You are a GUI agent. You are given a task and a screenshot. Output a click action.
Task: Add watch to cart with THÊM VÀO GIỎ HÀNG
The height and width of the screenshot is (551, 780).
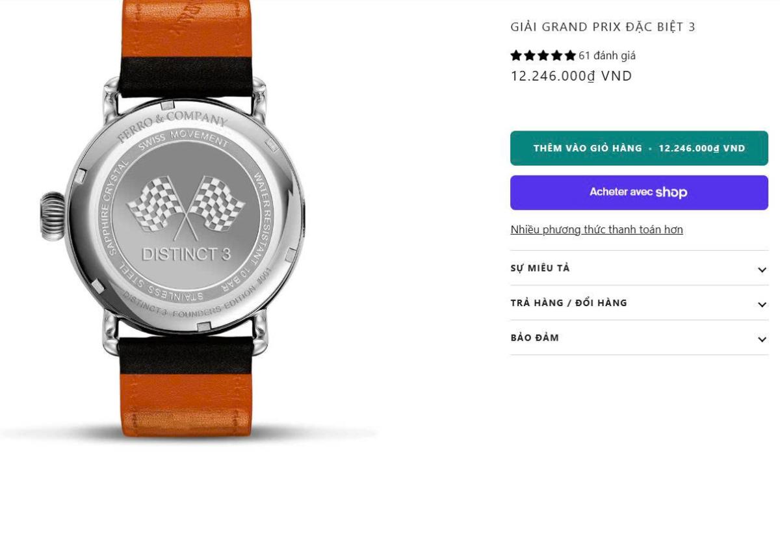pos(639,148)
